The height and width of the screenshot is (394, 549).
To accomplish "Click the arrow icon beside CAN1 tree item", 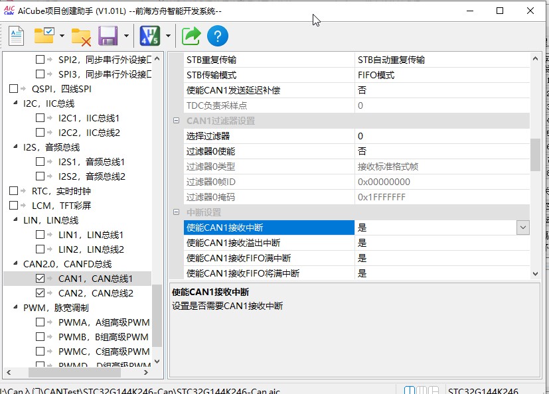I will pyautogui.click(x=50, y=279).
